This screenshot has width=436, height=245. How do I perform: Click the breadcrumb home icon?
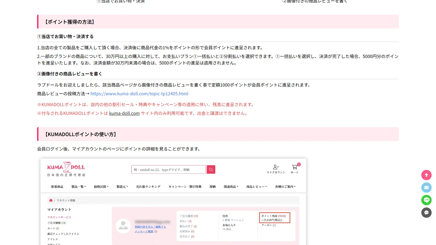tap(51, 200)
